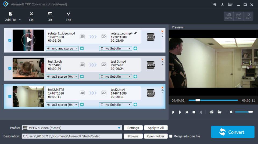Click the shopping cart purchase icon

click(214, 5)
